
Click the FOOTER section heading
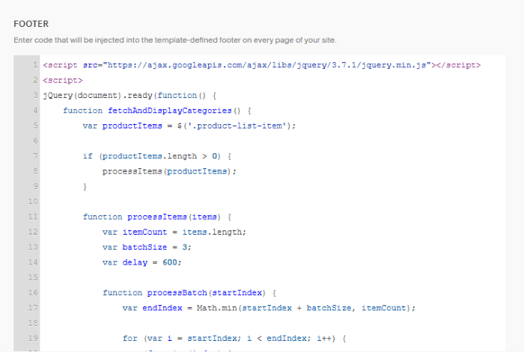tap(31, 25)
